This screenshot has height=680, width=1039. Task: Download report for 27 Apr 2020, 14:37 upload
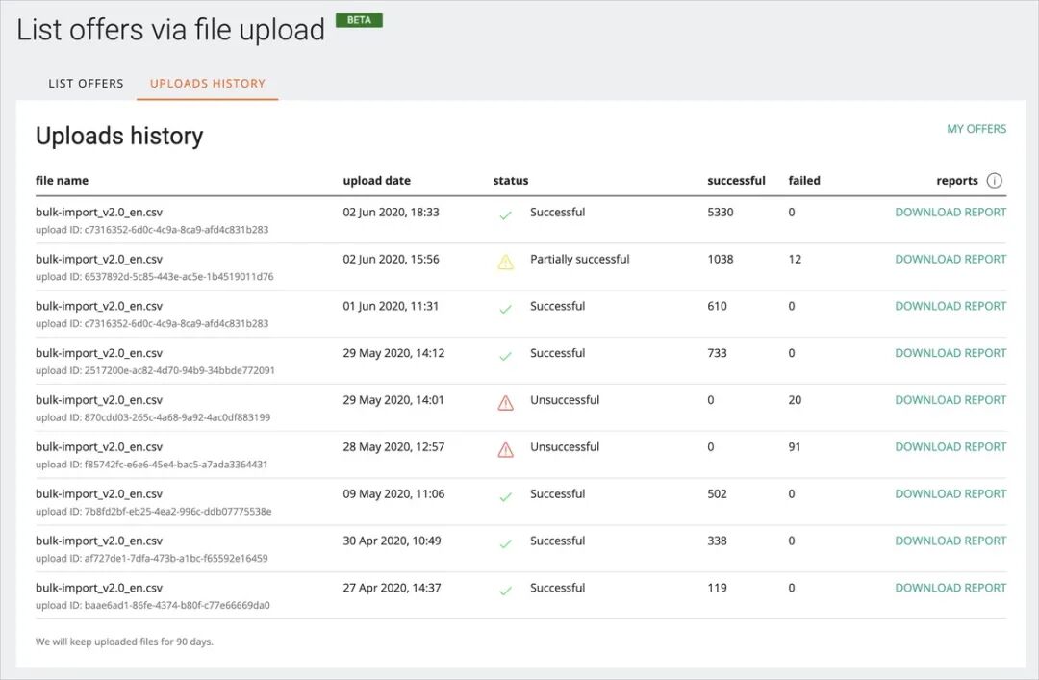tap(950, 588)
